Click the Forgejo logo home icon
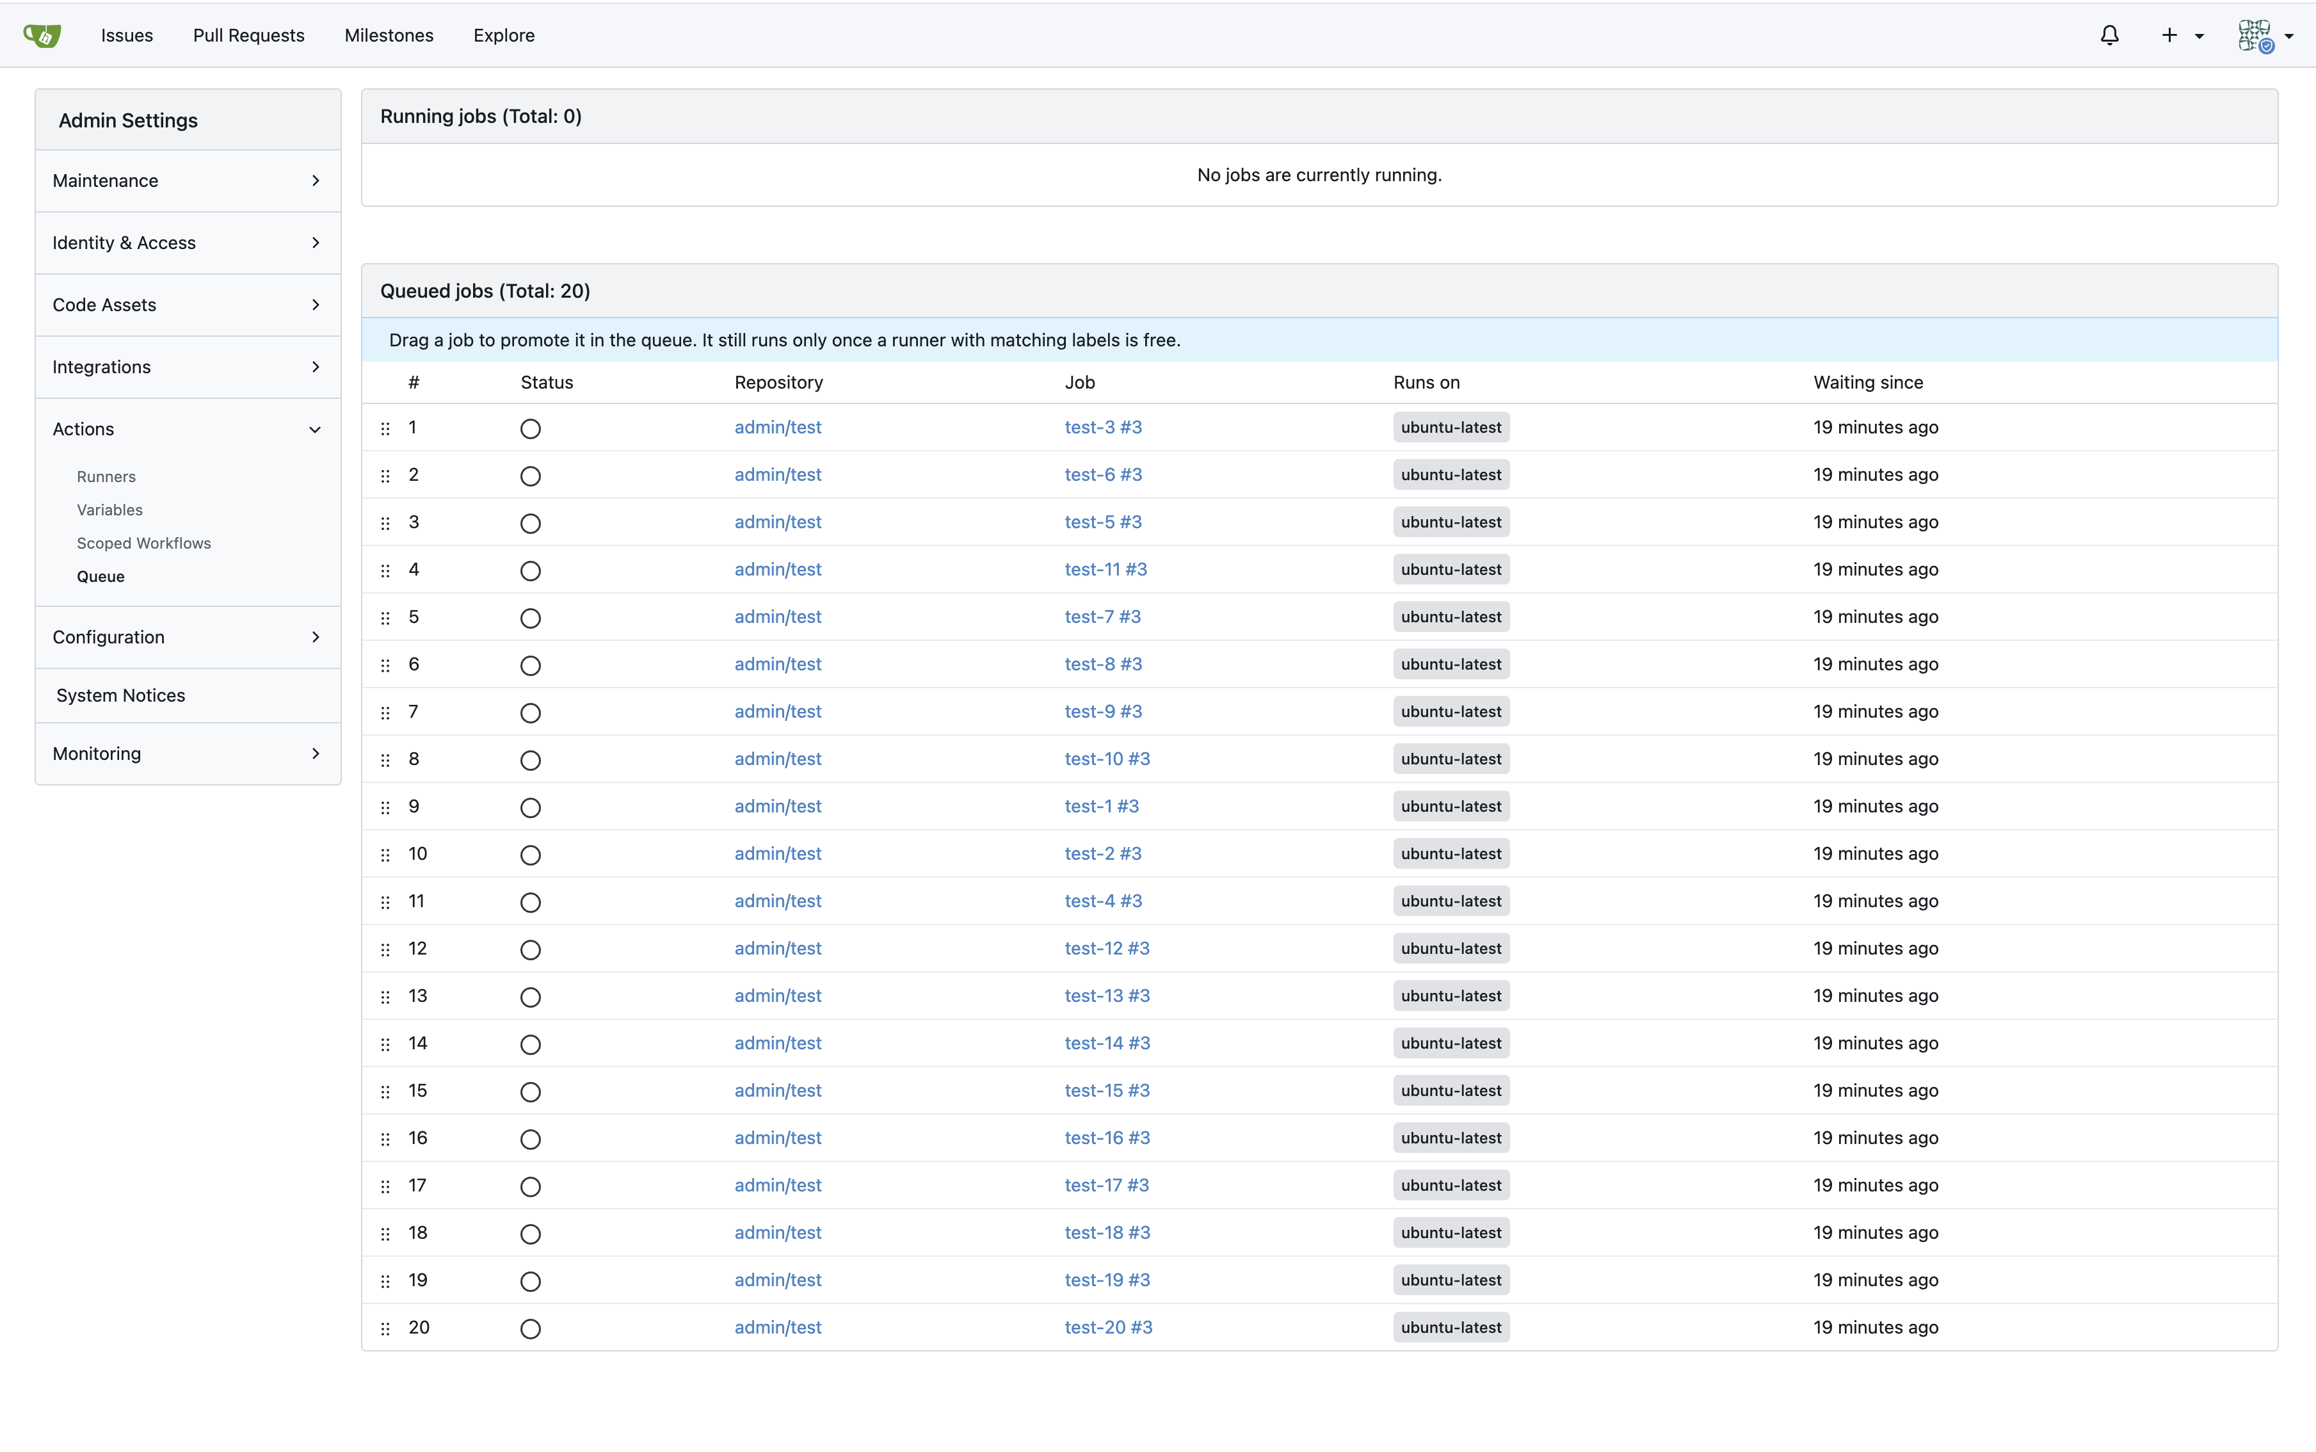2316x1452 pixels. click(42, 36)
